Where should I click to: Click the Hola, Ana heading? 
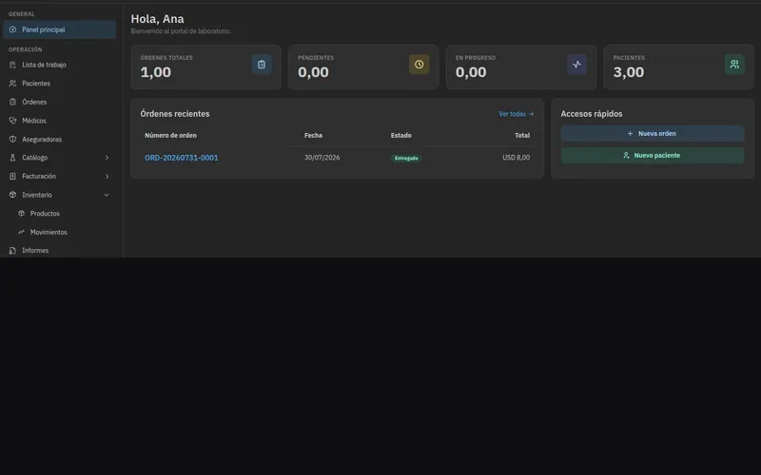[x=157, y=19]
